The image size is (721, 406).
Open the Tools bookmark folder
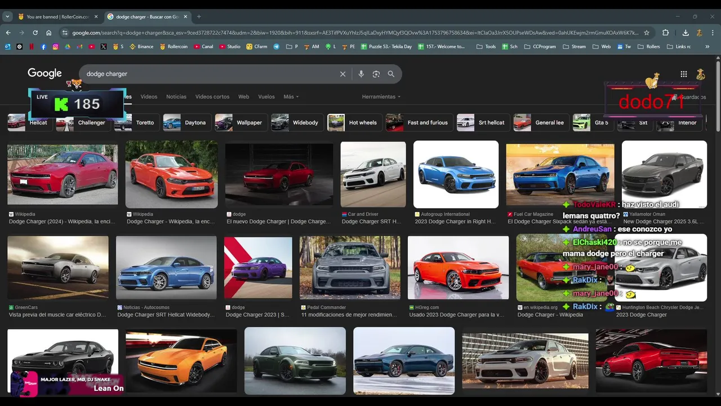coord(486,47)
